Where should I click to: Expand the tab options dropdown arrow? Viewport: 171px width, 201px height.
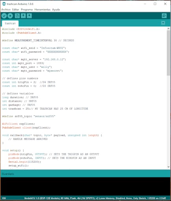(x=163, y=23)
